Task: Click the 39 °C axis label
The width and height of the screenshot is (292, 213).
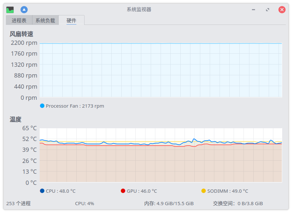Action: pos(29,150)
